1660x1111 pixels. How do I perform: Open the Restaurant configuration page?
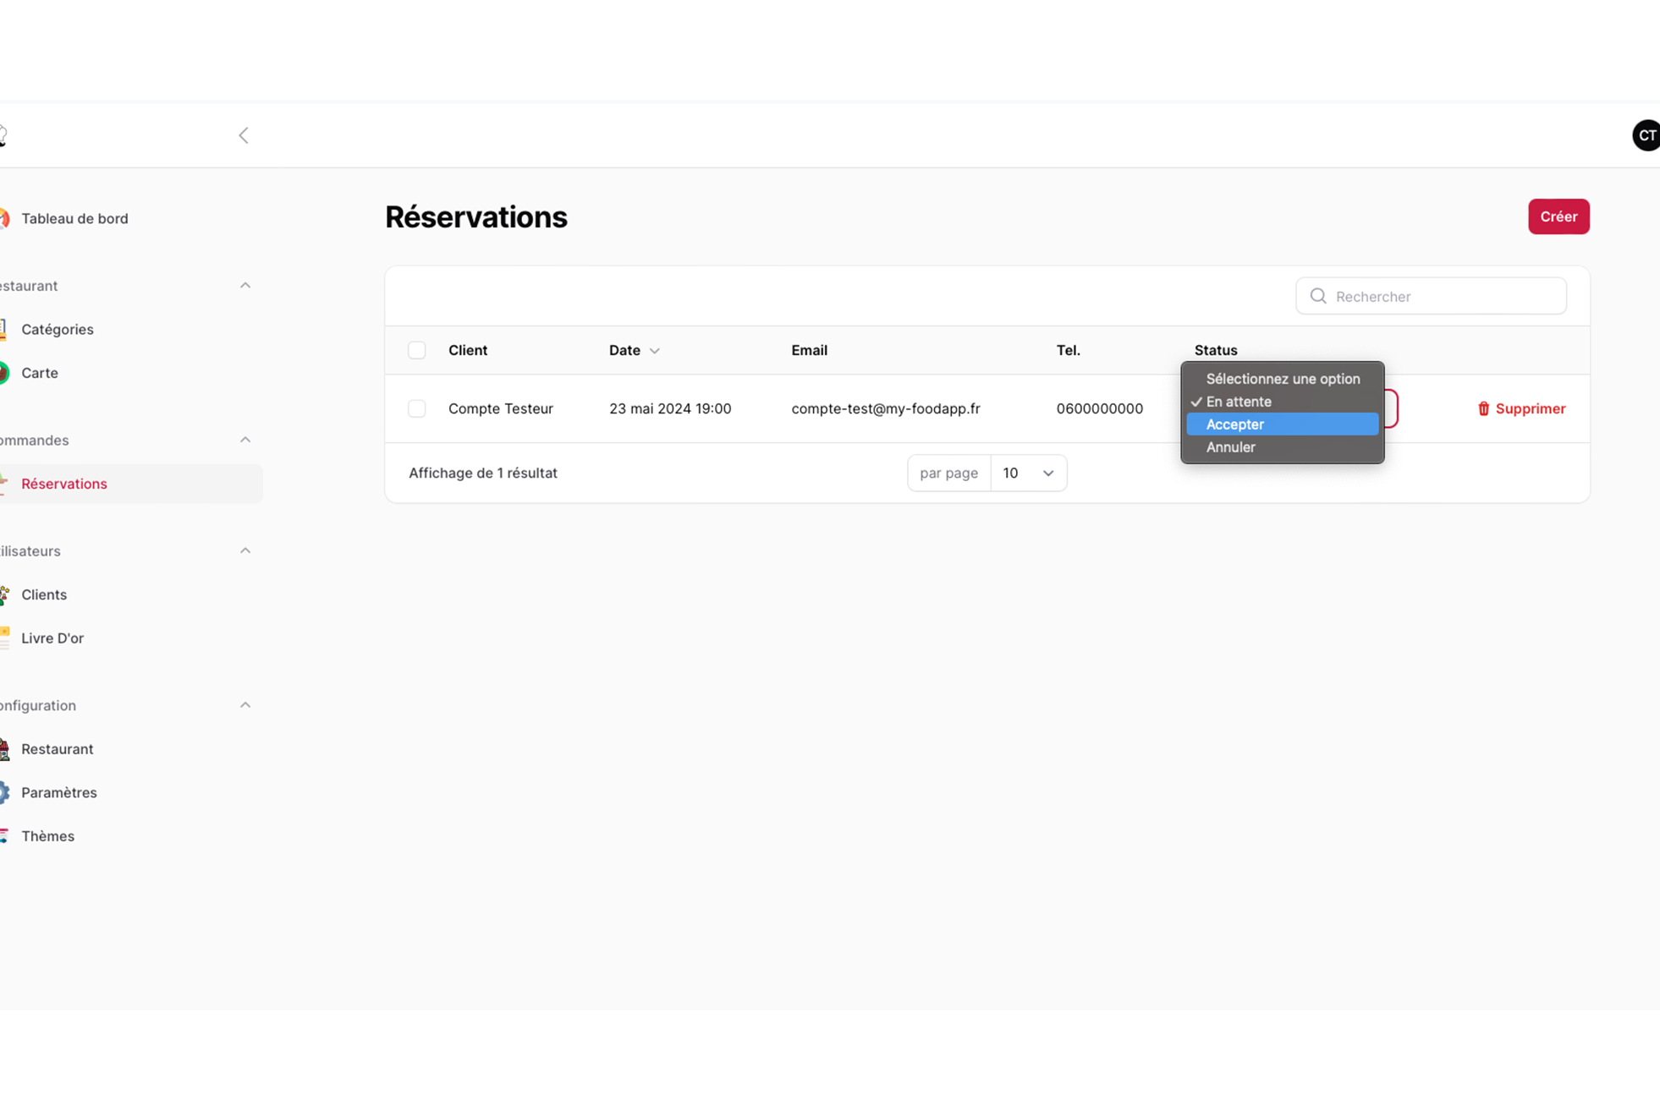[57, 748]
